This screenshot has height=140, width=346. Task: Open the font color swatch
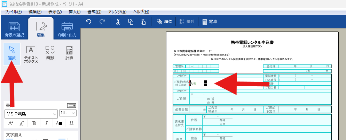[59, 123]
